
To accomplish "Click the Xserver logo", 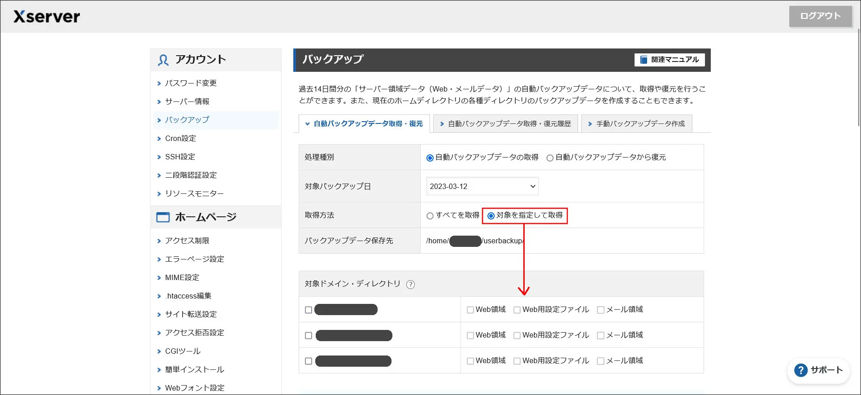I will click(x=47, y=17).
